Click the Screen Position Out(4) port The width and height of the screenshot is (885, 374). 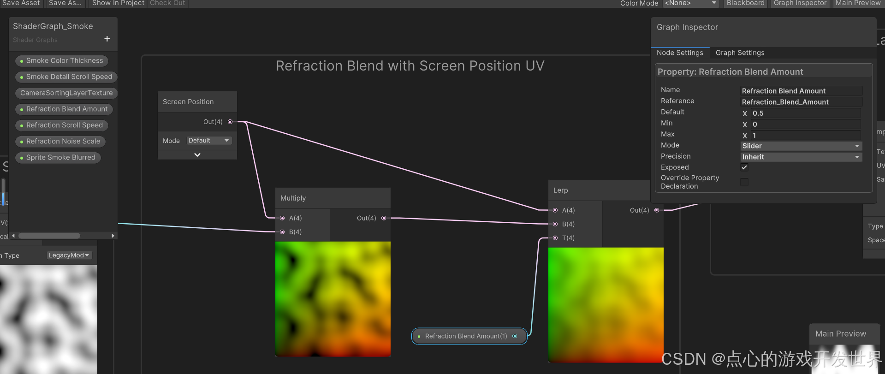coord(230,122)
